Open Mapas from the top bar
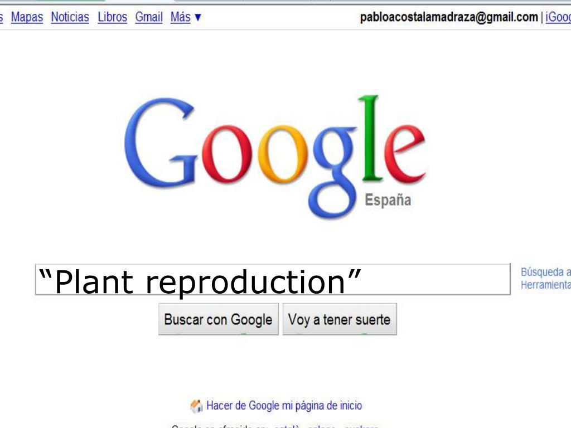The image size is (571, 428). [x=27, y=17]
